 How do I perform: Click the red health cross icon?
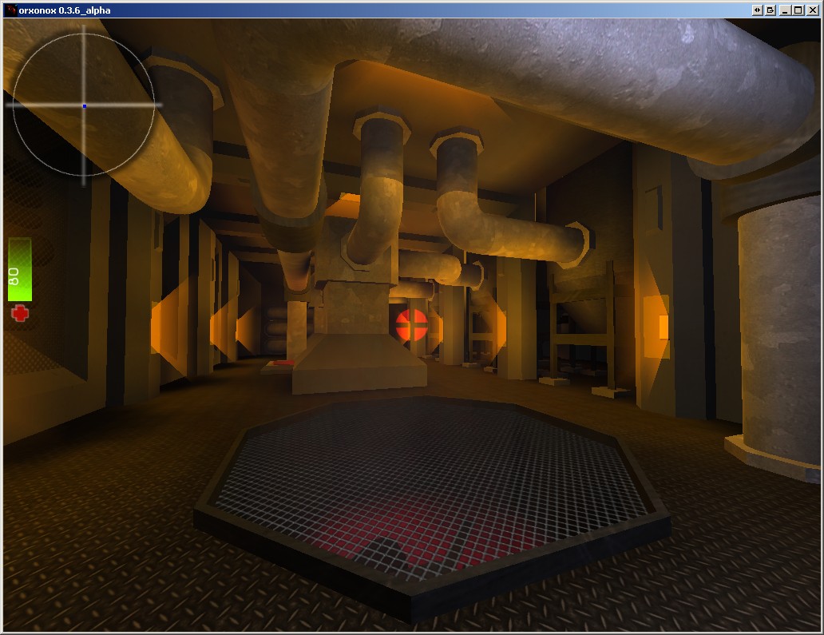pos(20,314)
